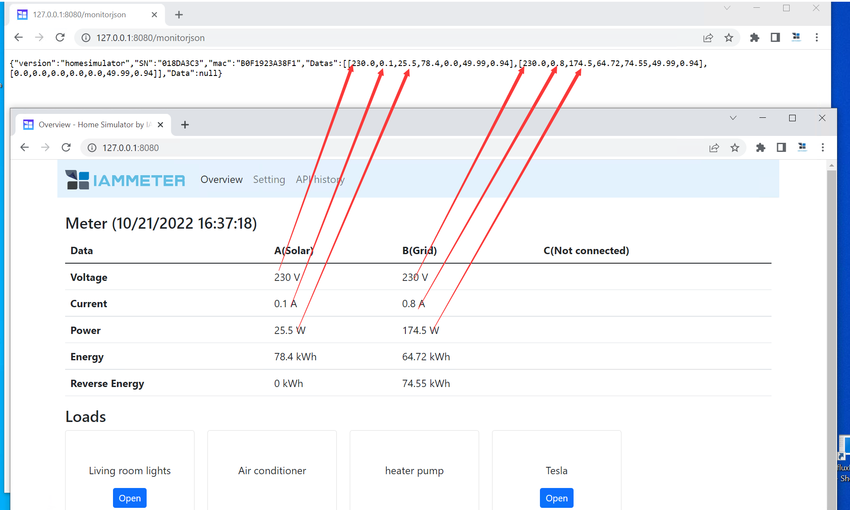Open the Setting menu item

(x=269, y=179)
